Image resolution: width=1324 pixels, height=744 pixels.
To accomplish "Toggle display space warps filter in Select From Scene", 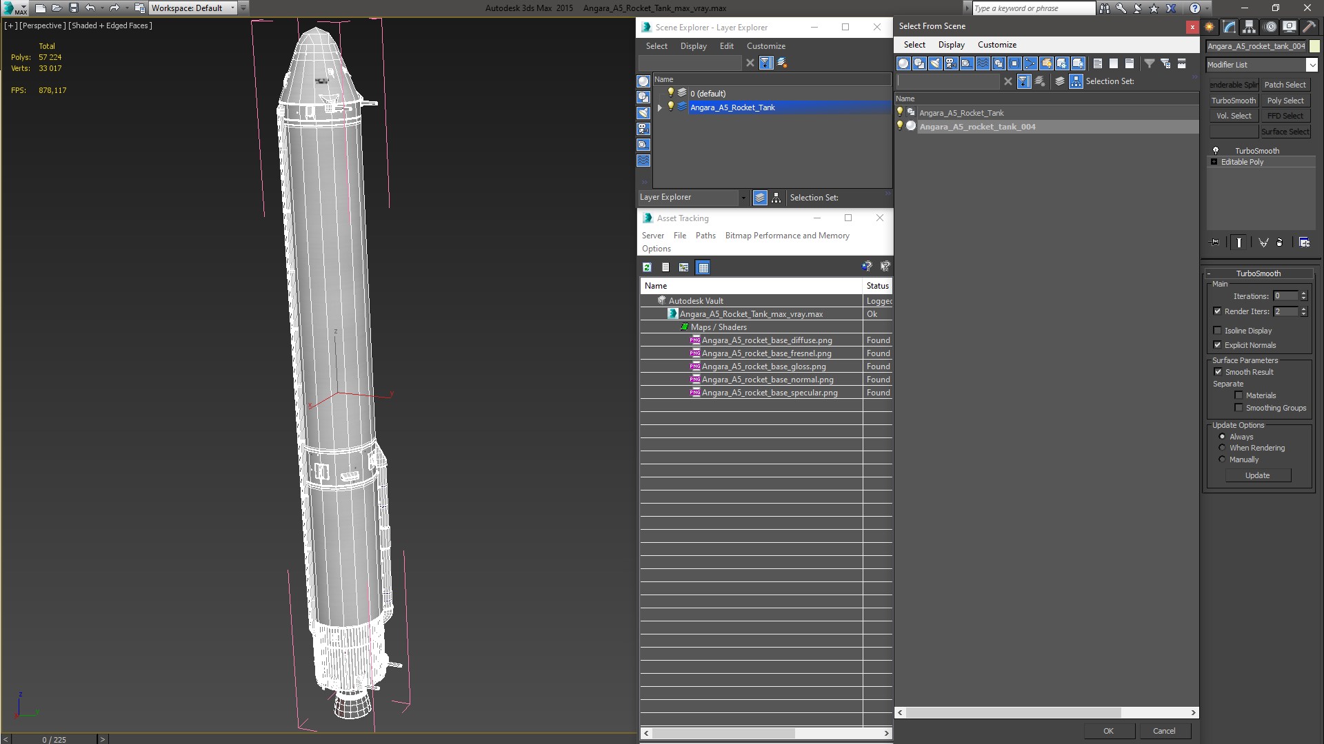I will tap(983, 63).
